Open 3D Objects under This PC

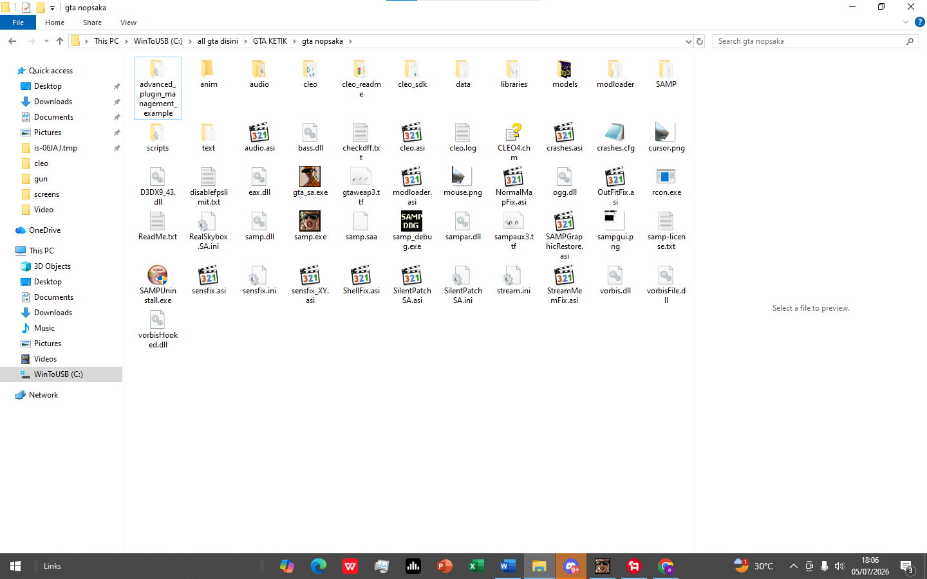click(x=52, y=266)
